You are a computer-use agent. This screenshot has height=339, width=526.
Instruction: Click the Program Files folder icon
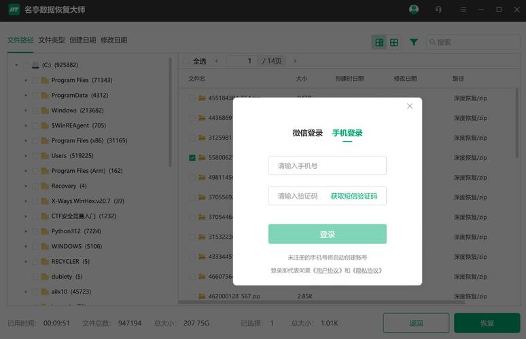coord(45,80)
